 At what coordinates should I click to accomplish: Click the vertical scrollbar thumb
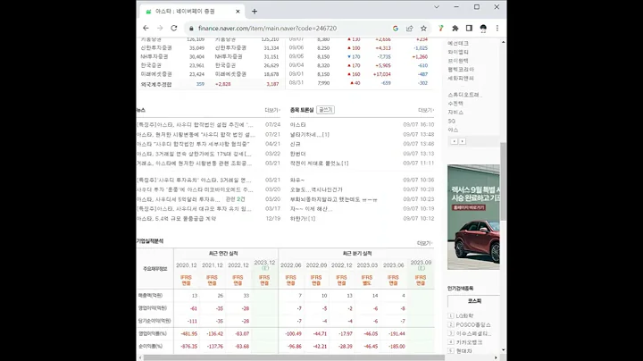pos(503,181)
